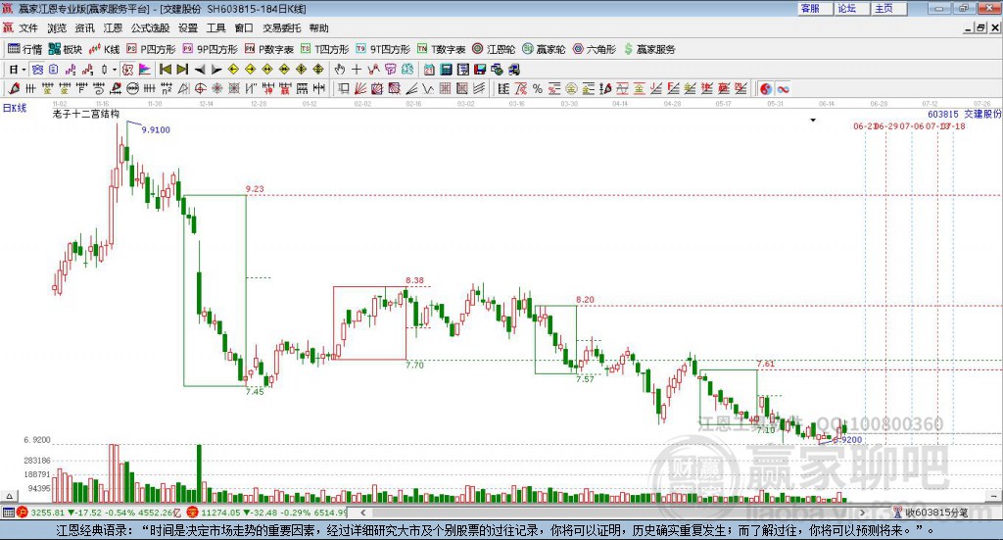Switch to the K线 chart view

pyautogui.click(x=104, y=49)
